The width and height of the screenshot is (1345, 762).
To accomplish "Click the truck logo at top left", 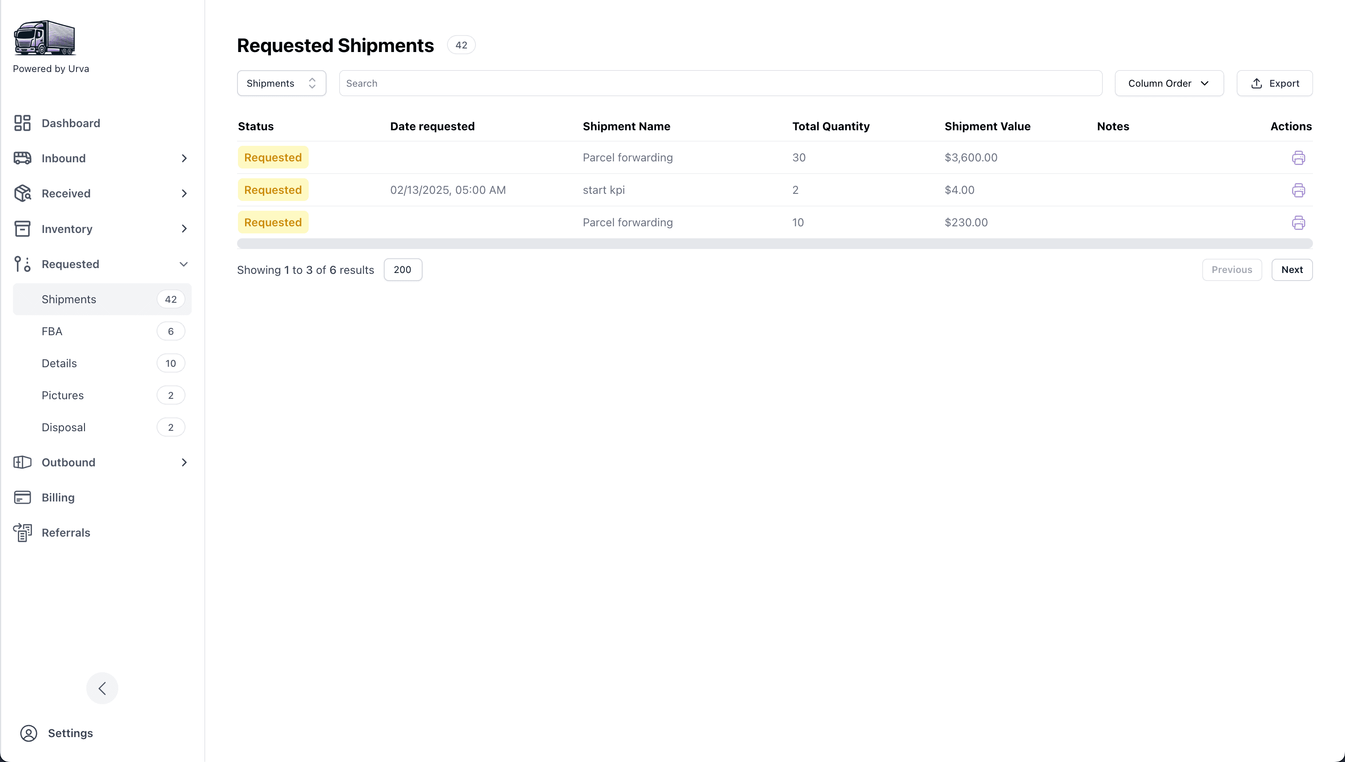I will (x=44, y=38).
